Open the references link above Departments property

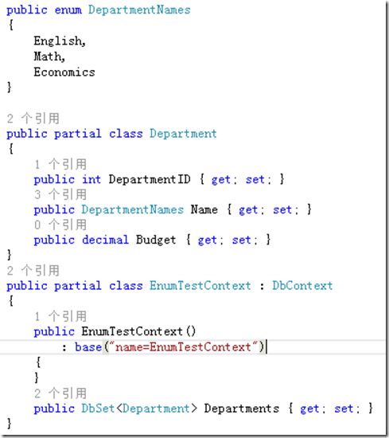tap(60, 393)
